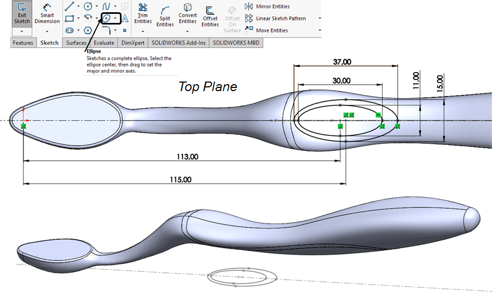Select the Line sketch tool
The height and width of the screenshot is (300, 493).
click(x=69, y=6)
